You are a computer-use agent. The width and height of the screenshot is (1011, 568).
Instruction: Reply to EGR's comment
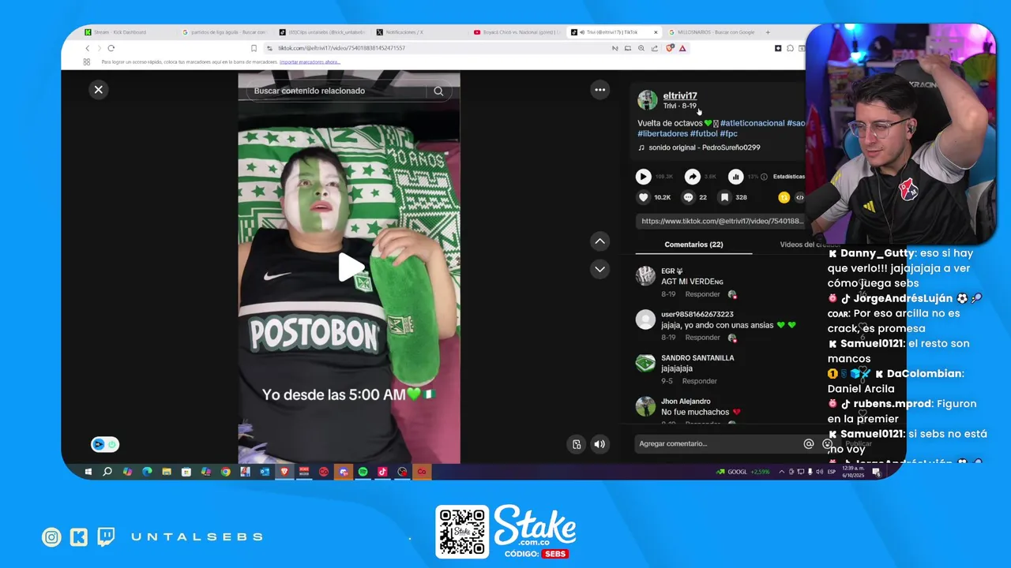[x=702, y=294]
